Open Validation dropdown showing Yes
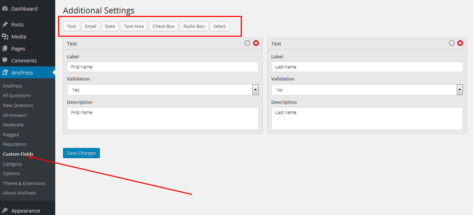Image resolution: width=473 pixels, height=215 pixels. [x=163, y=90]
